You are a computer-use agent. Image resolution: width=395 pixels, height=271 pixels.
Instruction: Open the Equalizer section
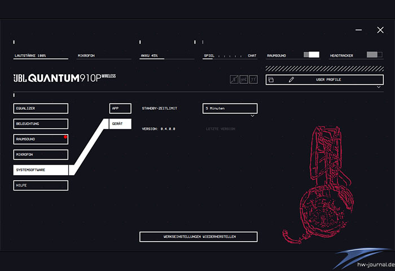click(41, 108)
